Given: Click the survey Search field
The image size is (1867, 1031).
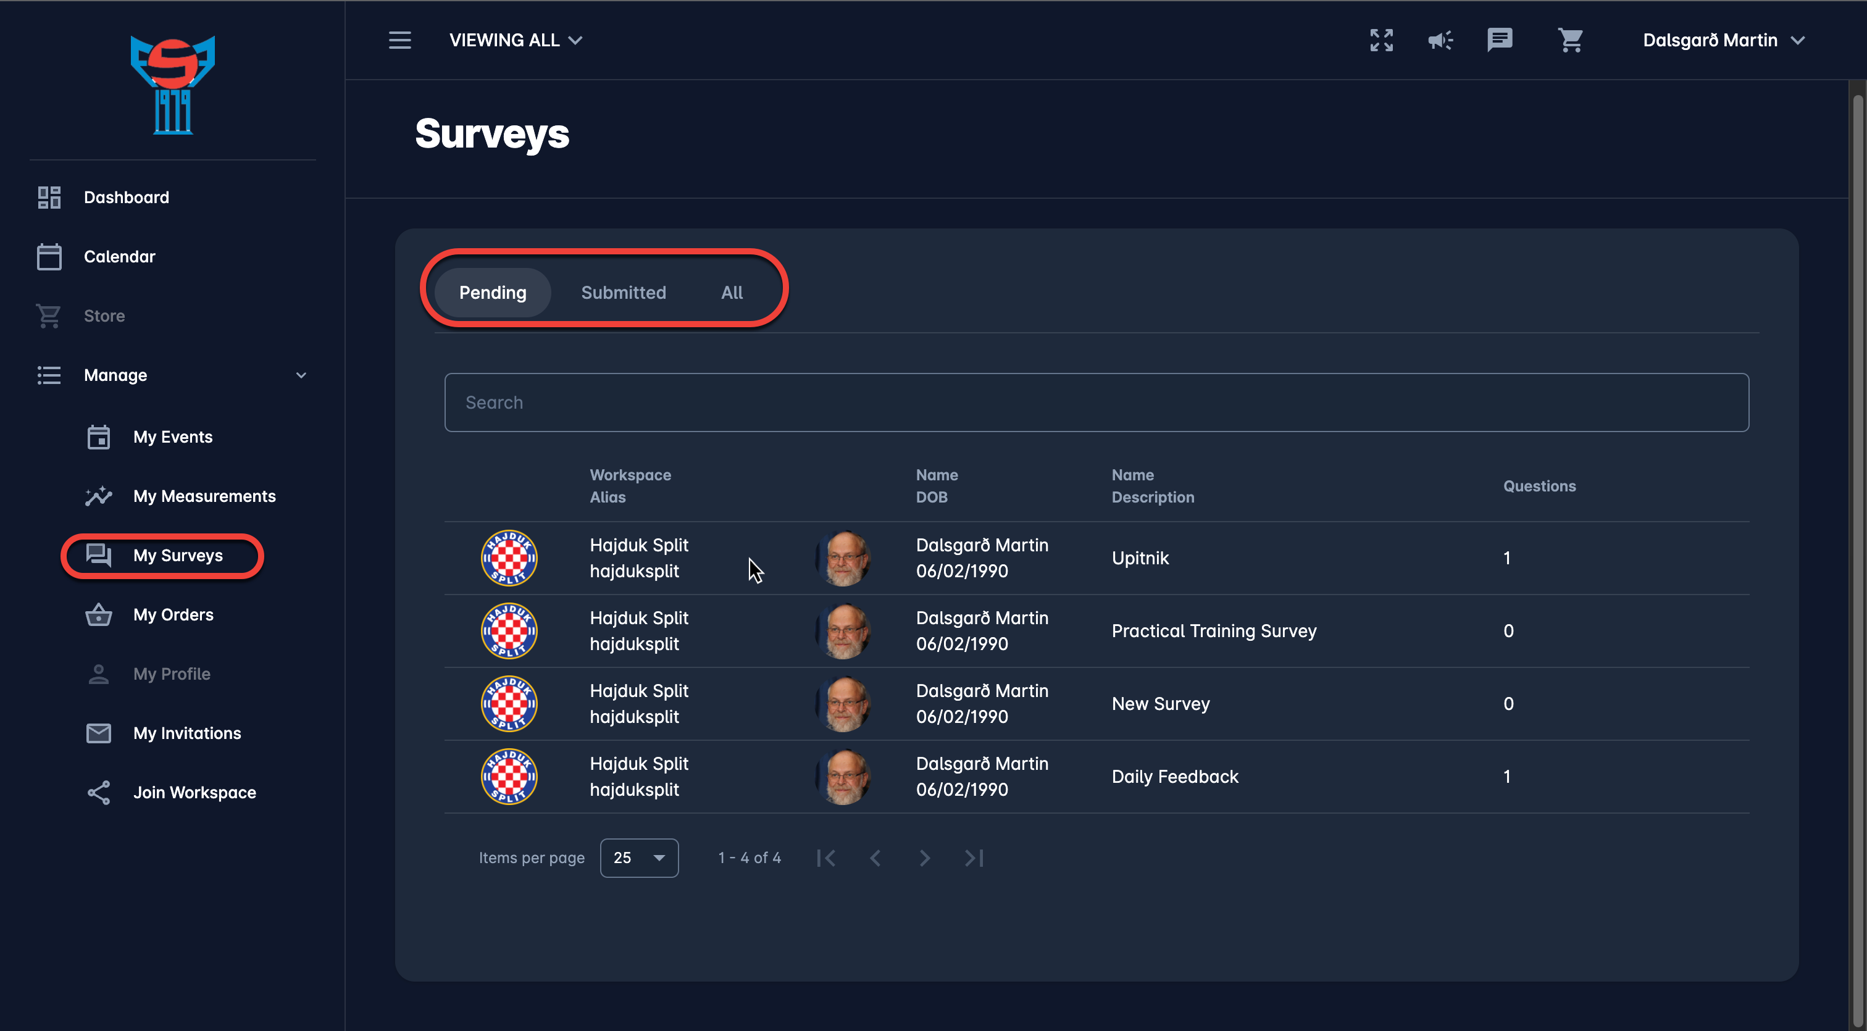Looking at the screenshot, I should click(x=1096, y=403).
